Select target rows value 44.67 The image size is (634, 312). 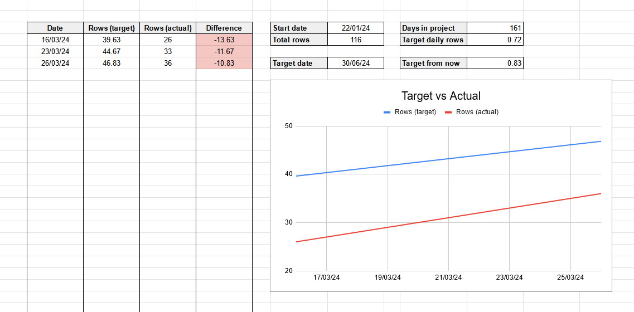(x=111, y=52)
